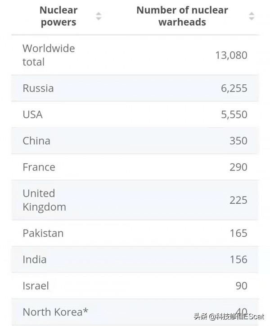270x326 pixels.
Task: Select the France row label
Action: [x=39, y=167]
